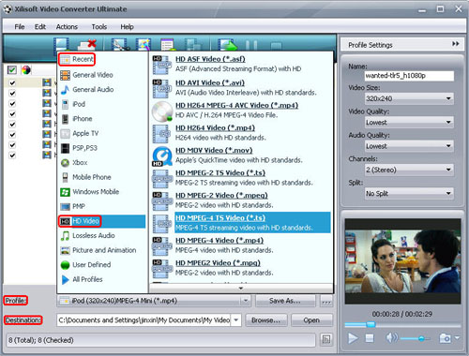Uncheck the sixth file row checkbox

tap(12, 134)
